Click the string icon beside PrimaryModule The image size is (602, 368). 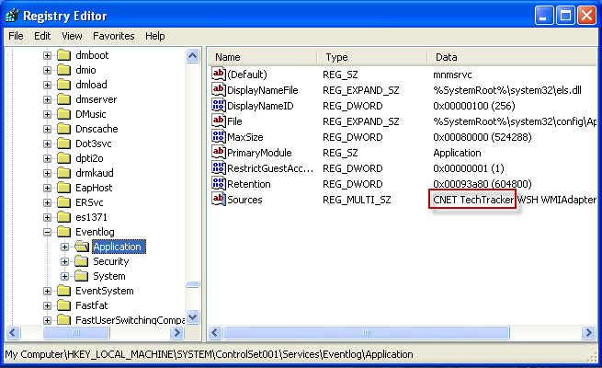coord(219,152)
